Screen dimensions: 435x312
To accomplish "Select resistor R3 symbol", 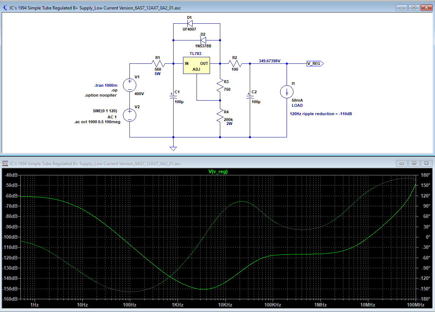I will point(220,85).
